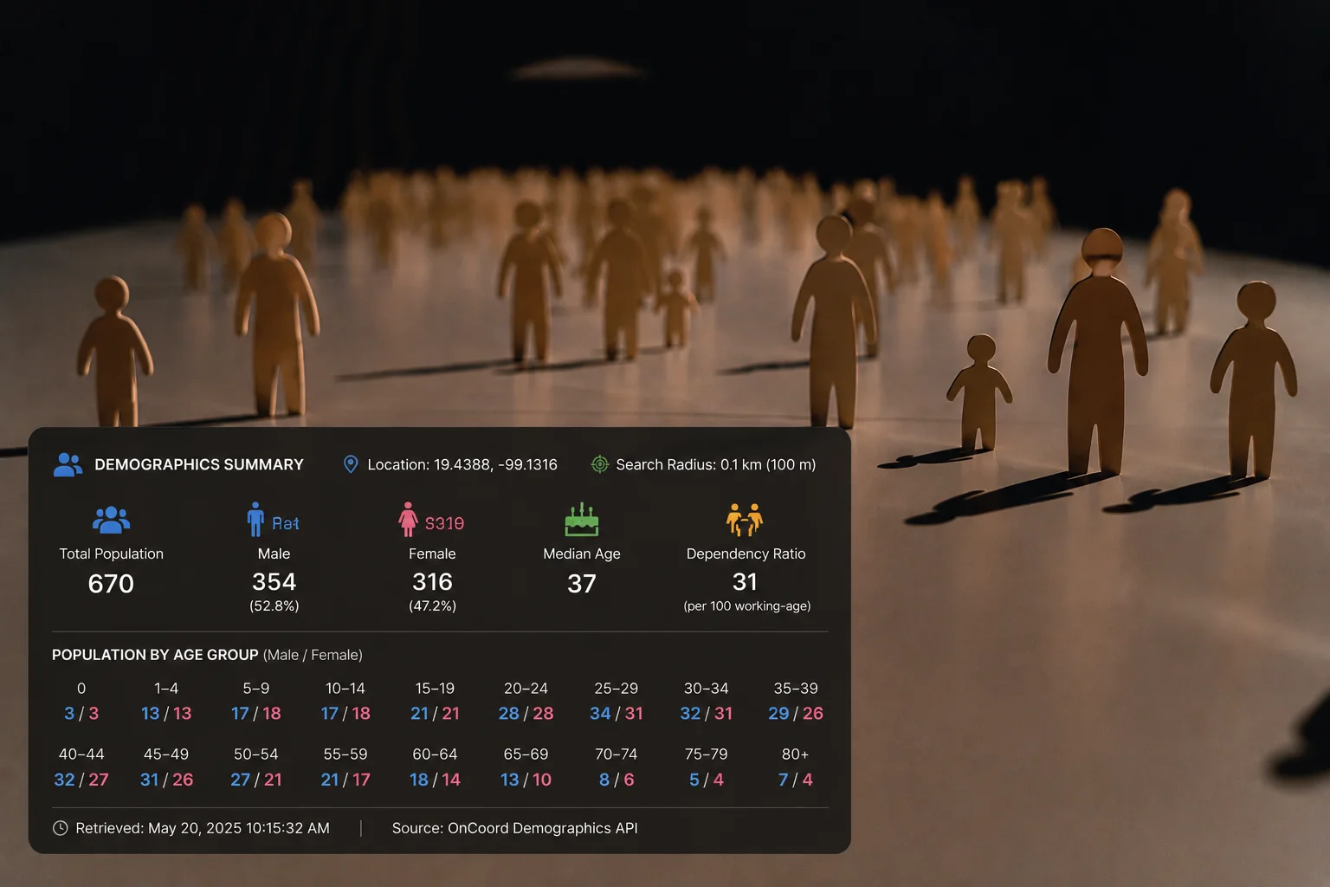The width and height of the screenshot is (1330, 887).
Task: Click age 10–14 value '17 / 18'
Action: (345, 714)
